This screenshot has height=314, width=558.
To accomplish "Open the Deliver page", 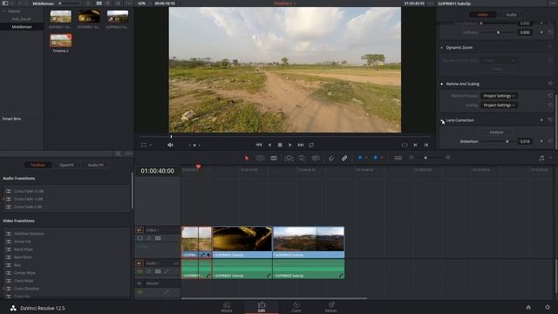I will [331, 307].
